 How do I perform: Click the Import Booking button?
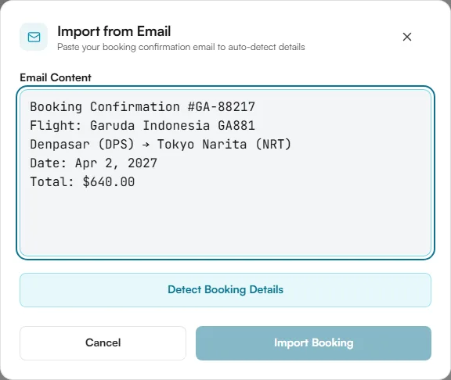(313, 343)
